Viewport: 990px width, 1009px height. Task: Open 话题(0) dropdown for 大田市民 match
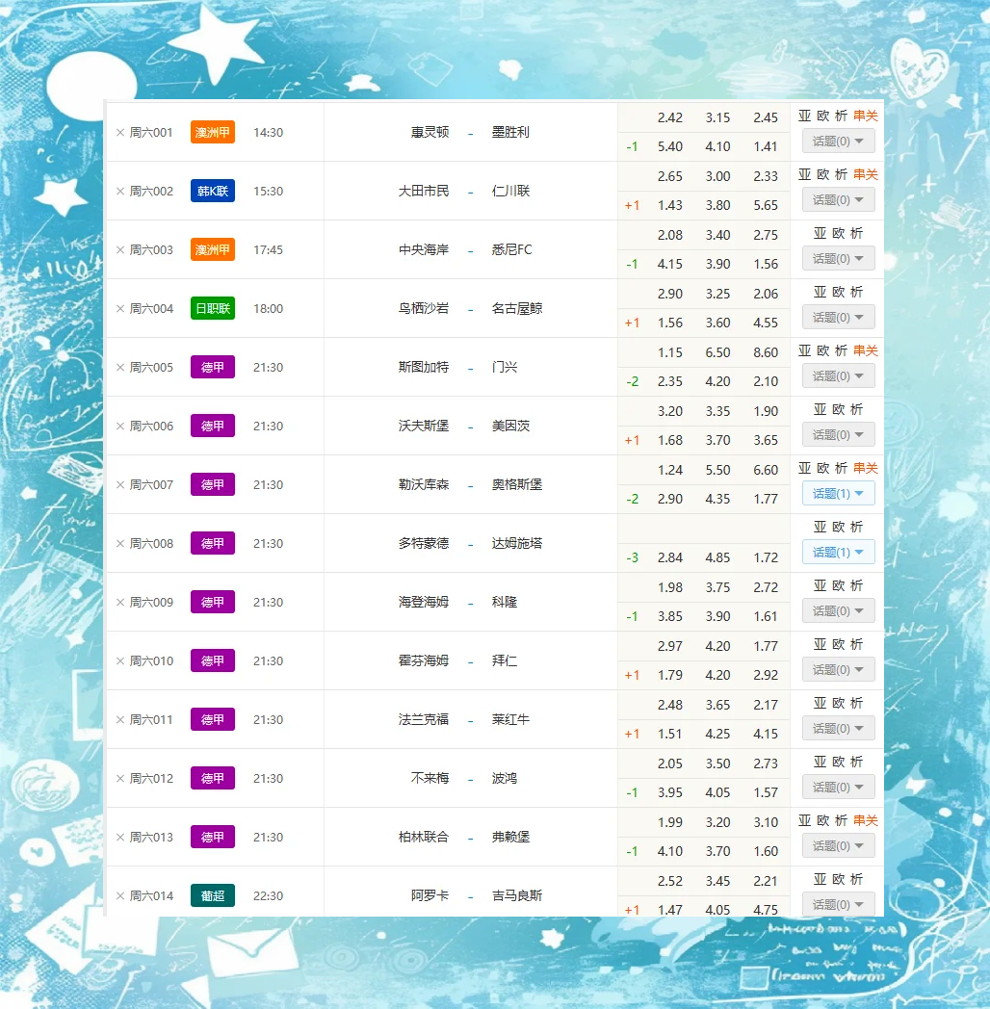pyautogui.click(x=838, y=200)
